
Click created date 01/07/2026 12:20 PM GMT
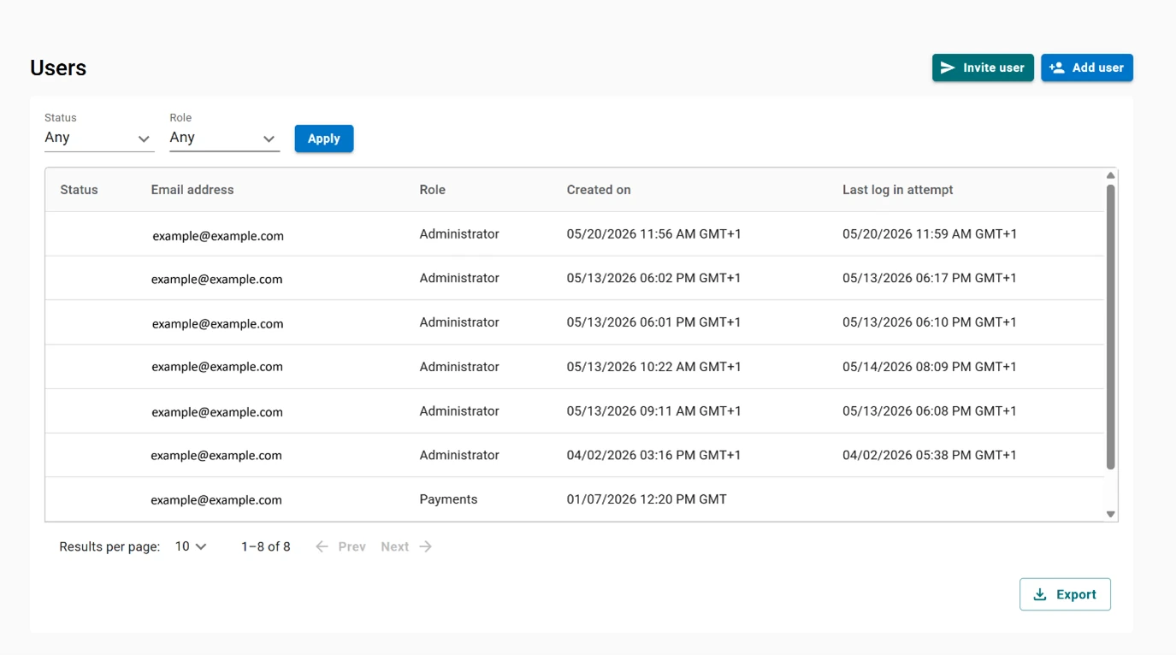point(647,499)
